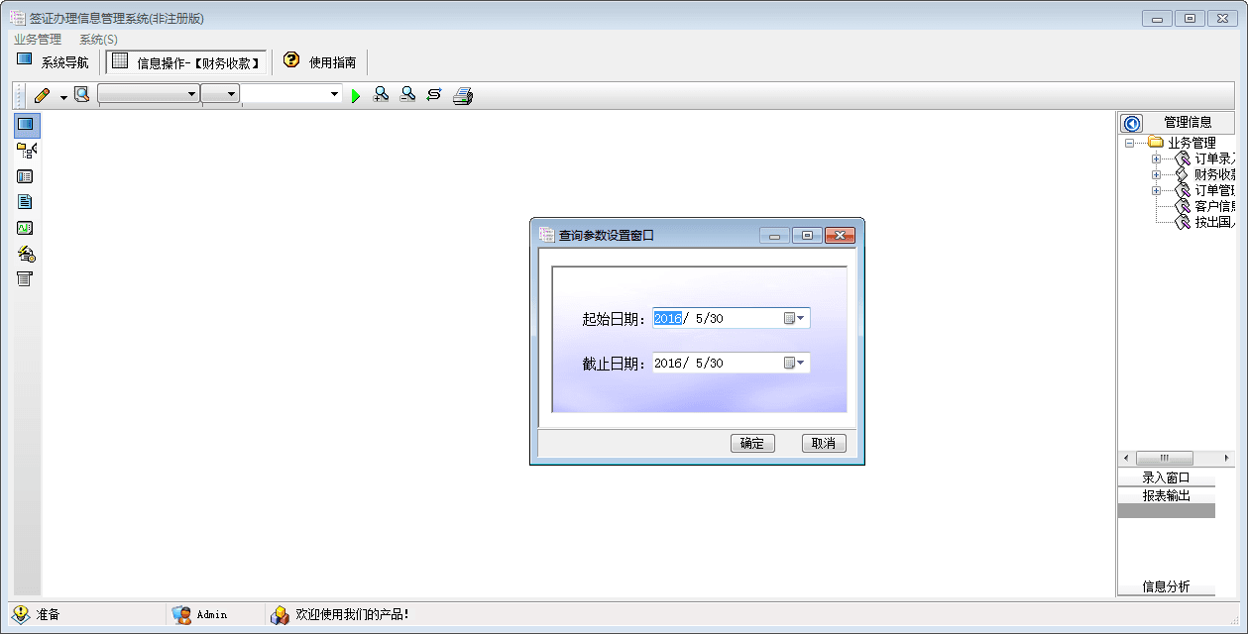This screenshot has width=1248, height=634.
Task: Click the magnifier with plus sign icon
Action: pos(381,95)
